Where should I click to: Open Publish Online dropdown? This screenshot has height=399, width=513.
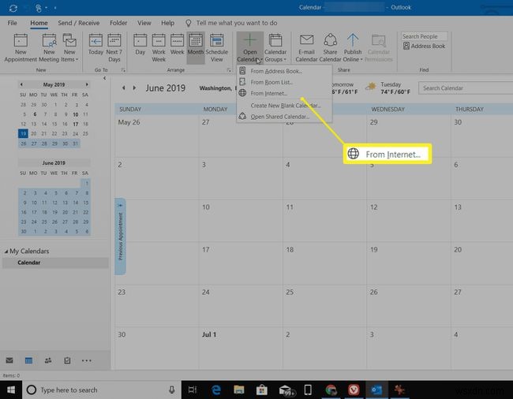tap(353, 47)
